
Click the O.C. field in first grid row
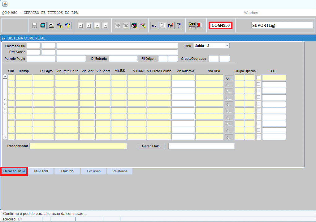point(274,78)
